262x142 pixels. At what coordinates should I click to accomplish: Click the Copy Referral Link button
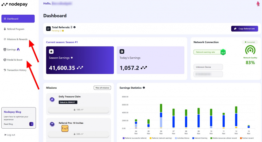point(244,29)
